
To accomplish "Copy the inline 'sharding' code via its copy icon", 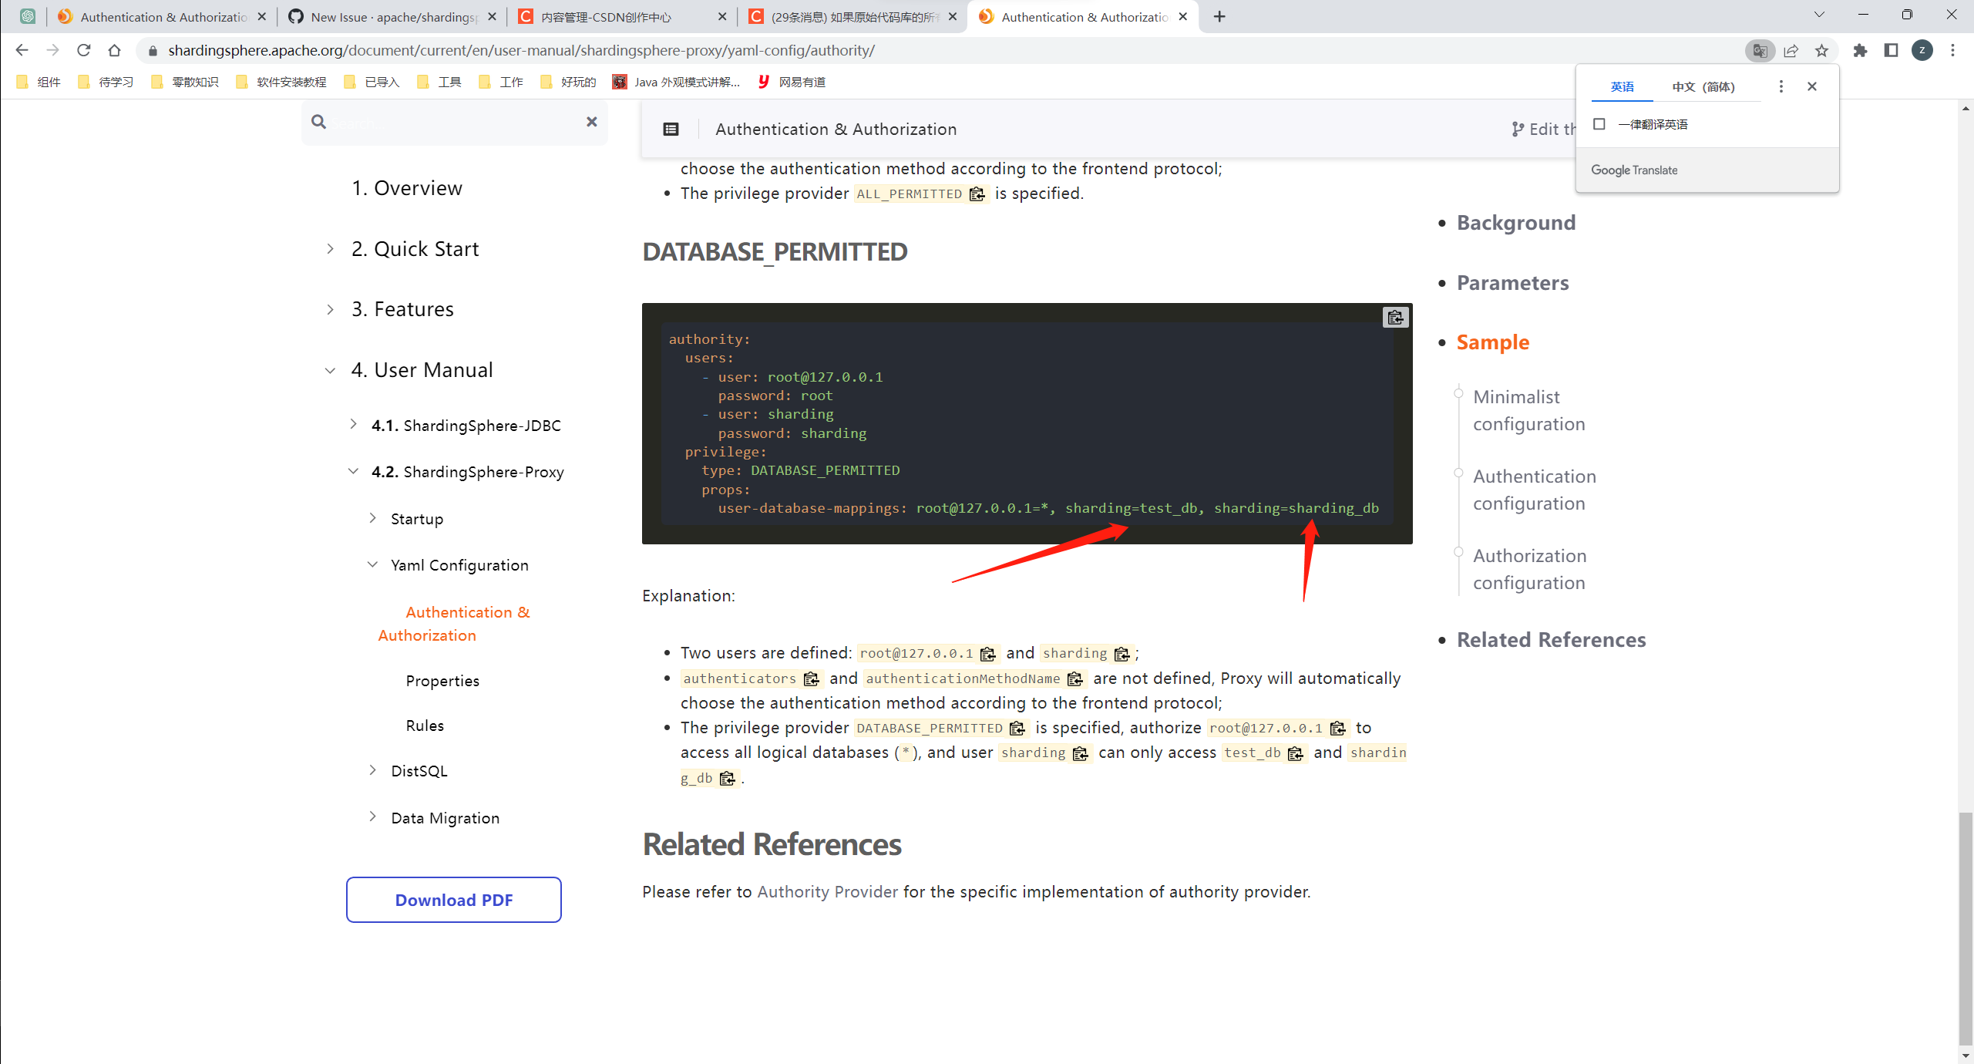I will (1124, 653).
